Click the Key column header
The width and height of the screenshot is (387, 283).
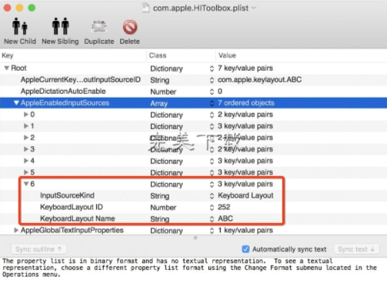pos(73,55)
